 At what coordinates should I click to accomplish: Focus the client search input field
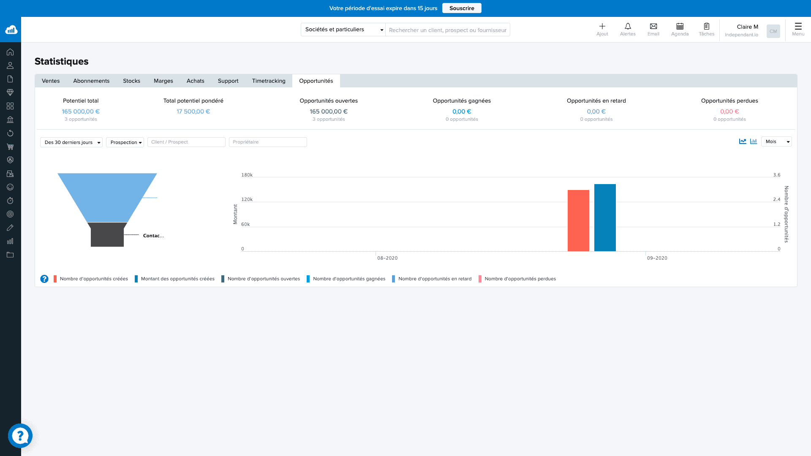coord(448,30)
